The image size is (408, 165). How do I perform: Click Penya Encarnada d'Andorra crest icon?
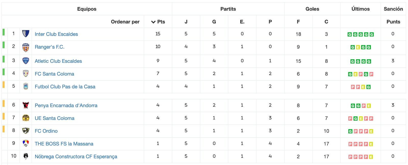26,105
